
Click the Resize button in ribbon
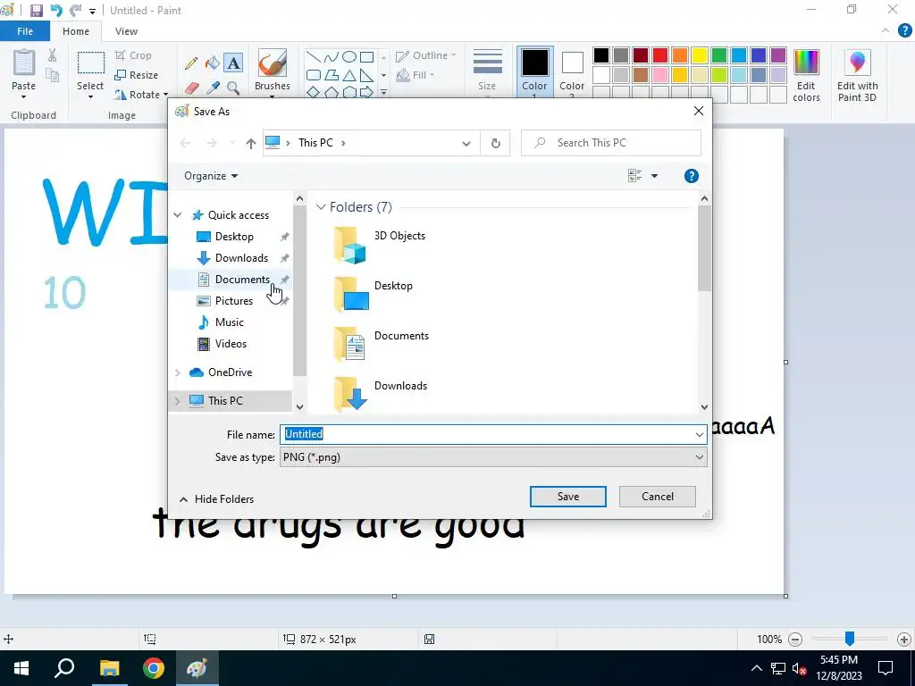pyautogui.click(x=137, y=75)
